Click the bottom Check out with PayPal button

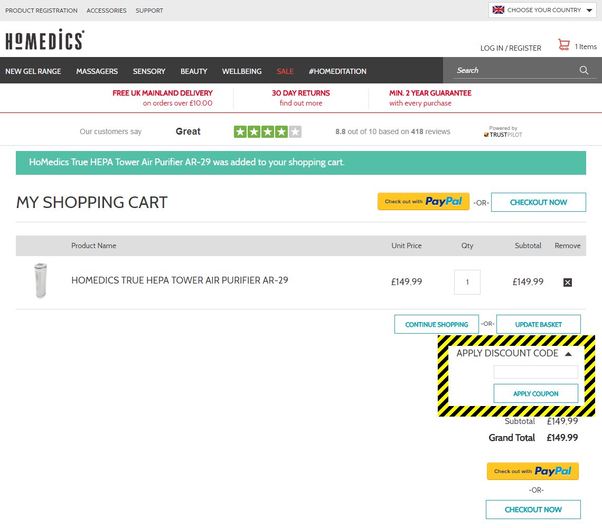point(532,471)
